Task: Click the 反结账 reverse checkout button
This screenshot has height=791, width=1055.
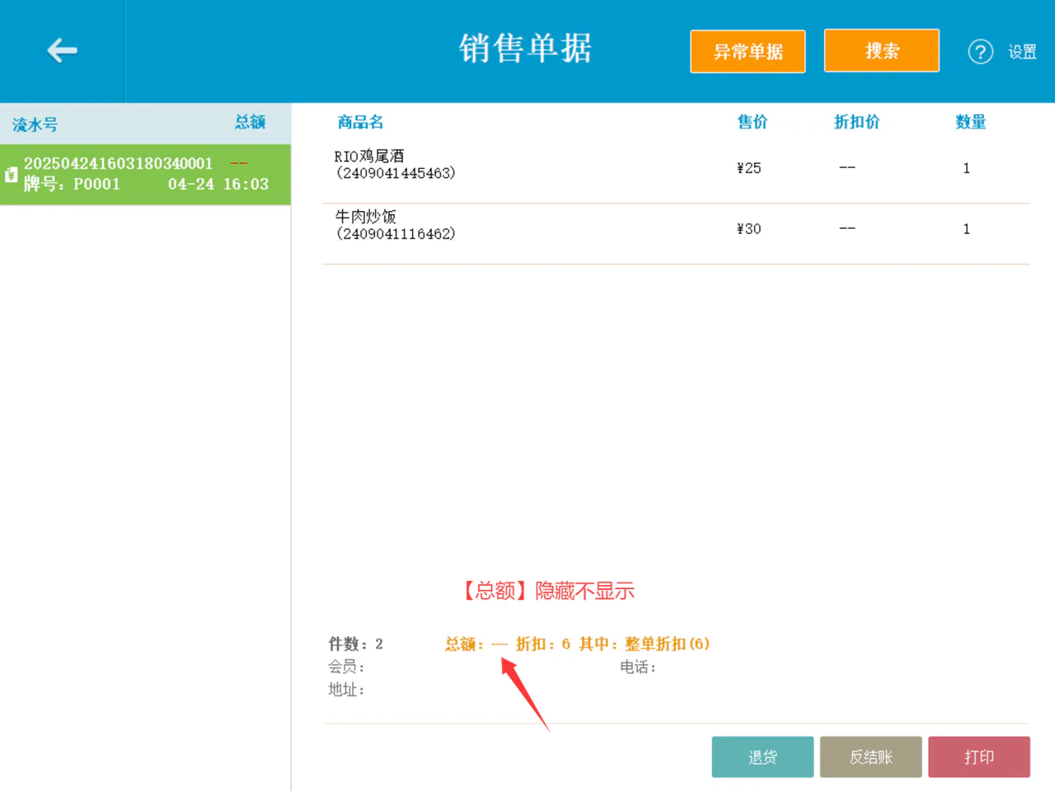Action: click(x=870, y=756)
